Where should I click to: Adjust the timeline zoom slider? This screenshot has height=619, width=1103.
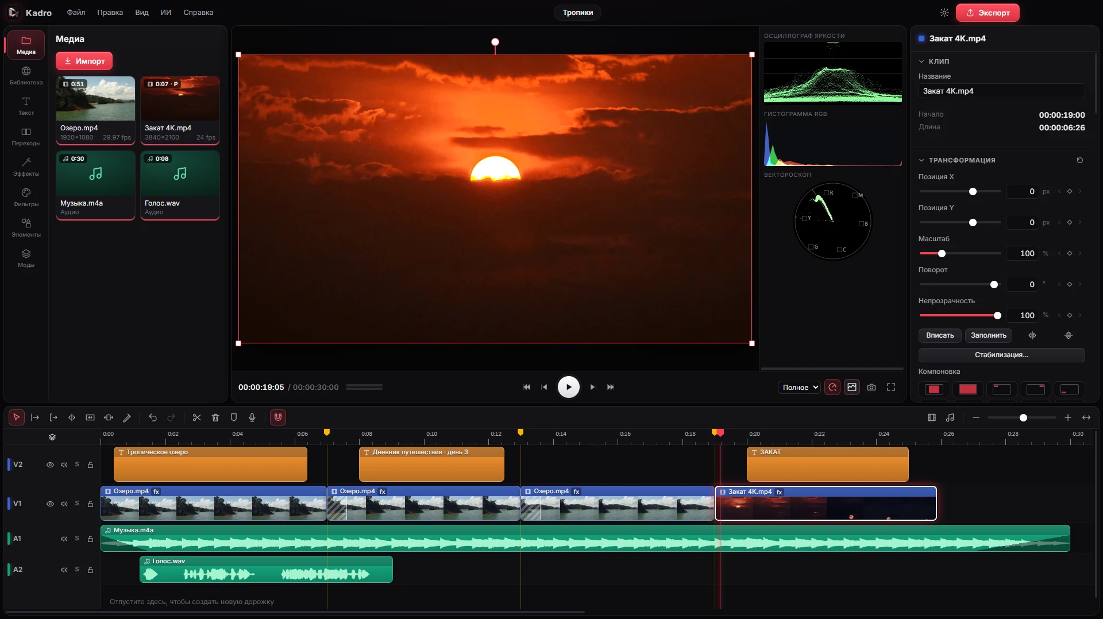tap(1021, 417)
